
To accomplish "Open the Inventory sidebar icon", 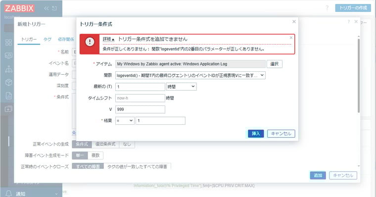I will 8,83.
